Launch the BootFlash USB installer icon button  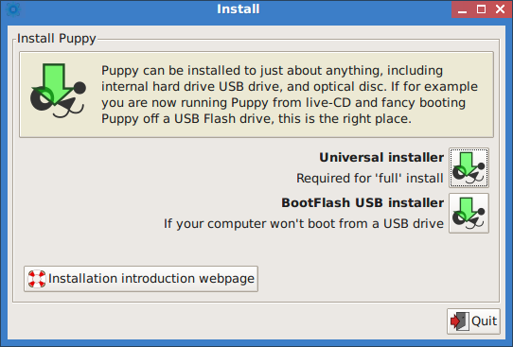(x=469, y=213)
